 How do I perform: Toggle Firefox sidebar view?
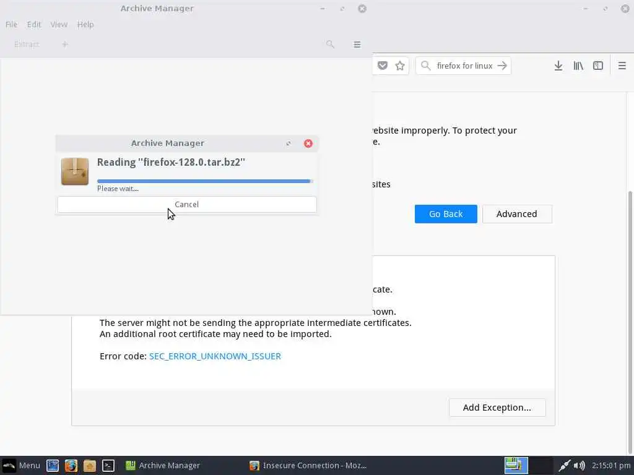click(598, 66)
